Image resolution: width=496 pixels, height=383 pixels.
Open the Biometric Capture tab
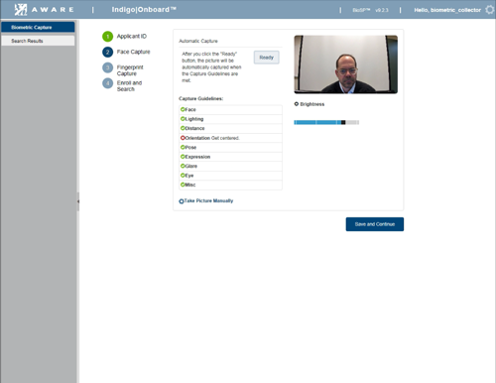coord(38,27)
